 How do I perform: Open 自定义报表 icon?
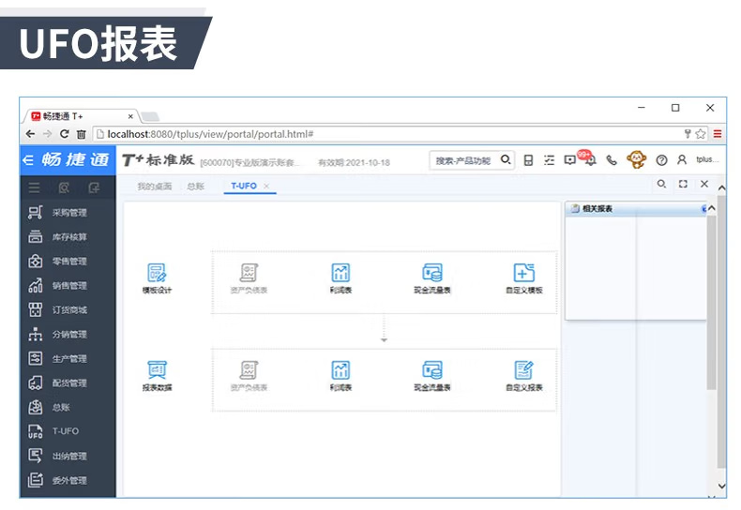[524, 376]
